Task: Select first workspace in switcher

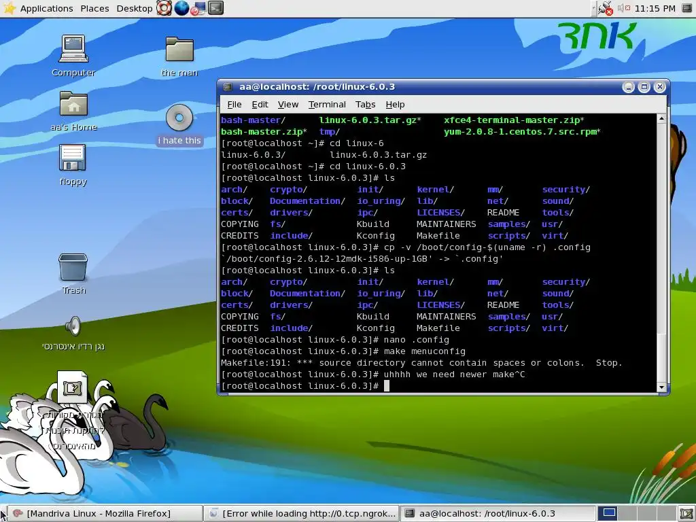Action: [609, 514]
